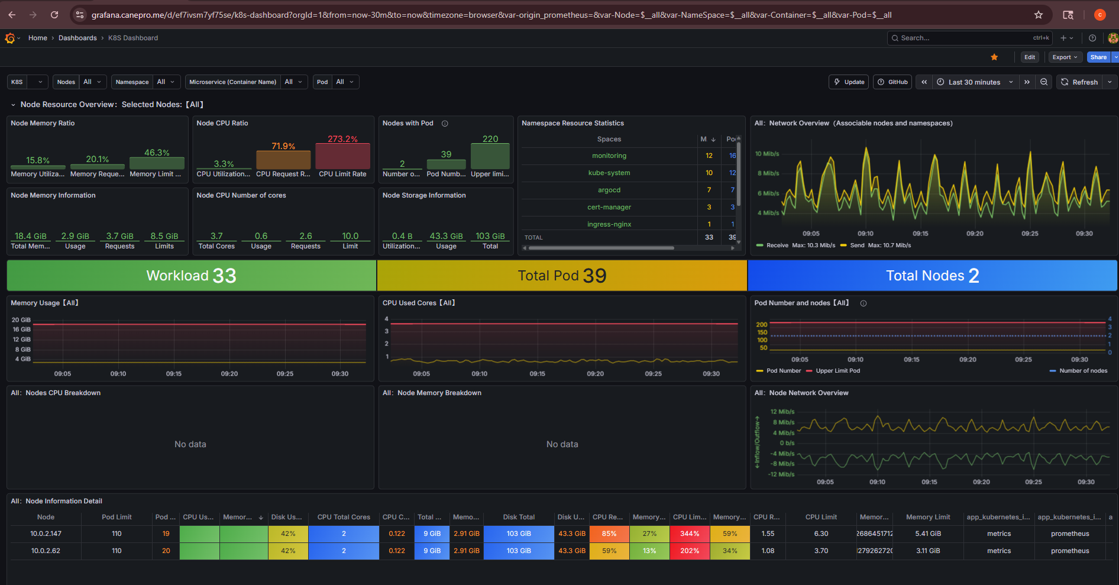Click the Refresh dashboard button

point(1079,82)
